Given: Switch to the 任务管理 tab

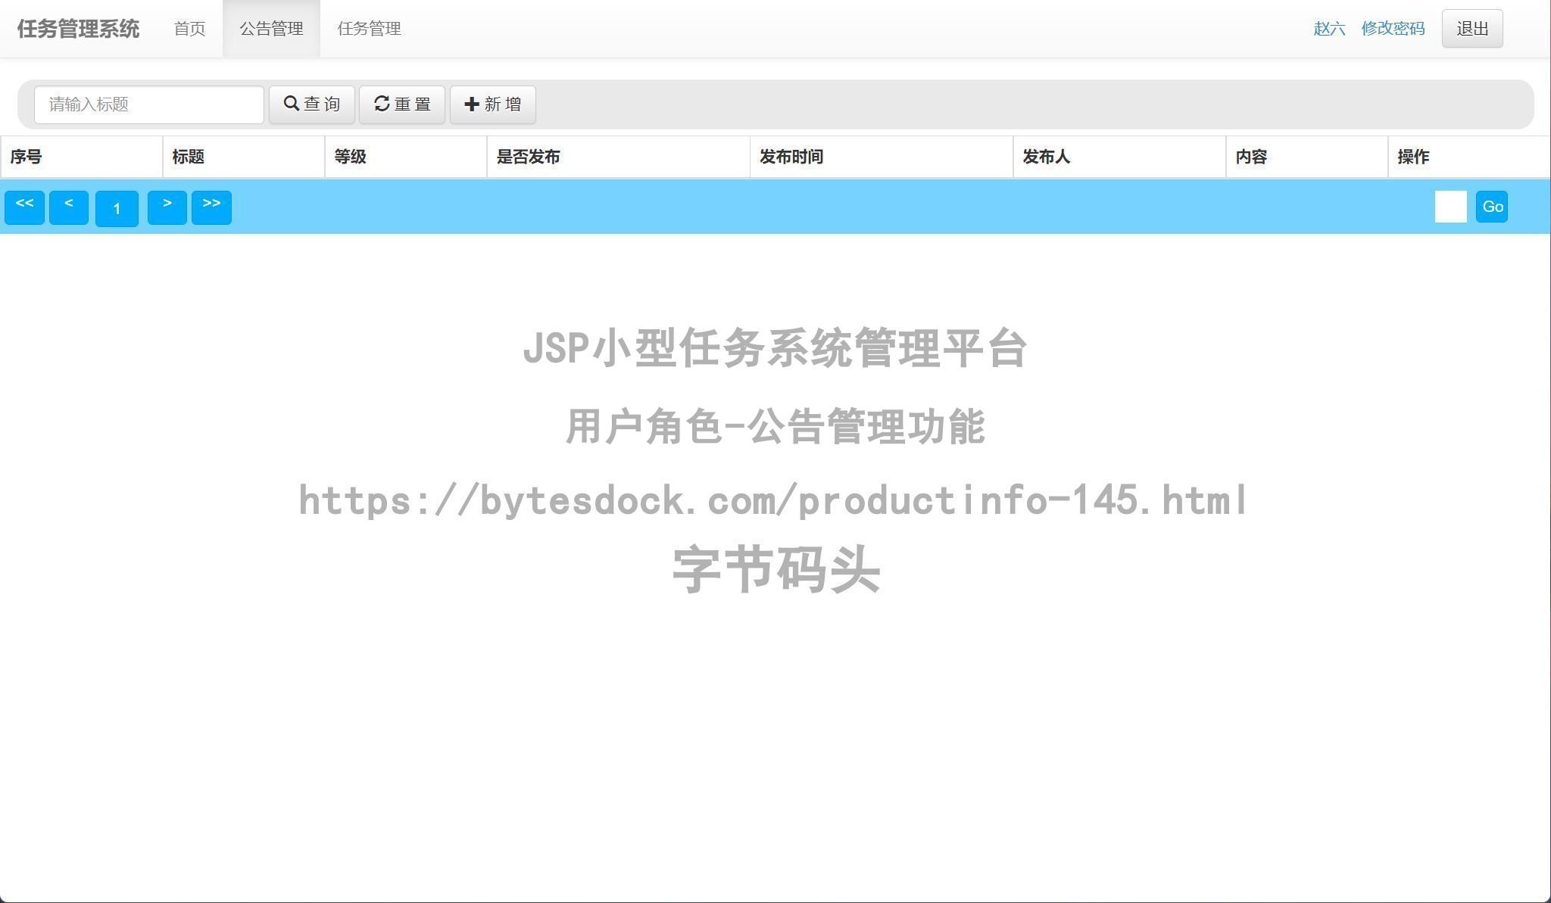Looking at the screenshot, I should [x=370, y=29].
